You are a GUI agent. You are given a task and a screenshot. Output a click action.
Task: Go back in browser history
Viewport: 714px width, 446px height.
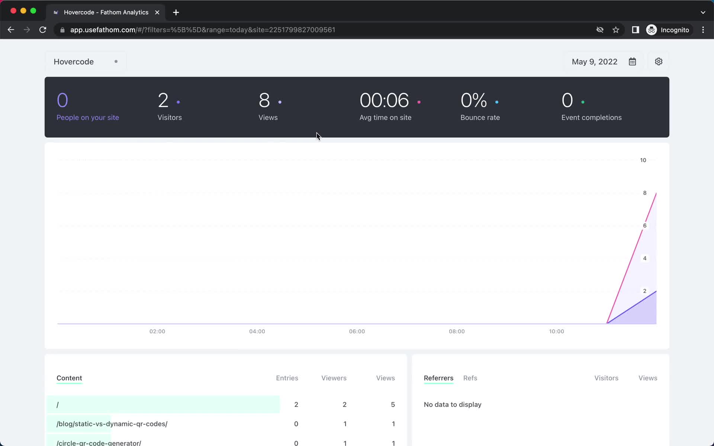[11, 30]
